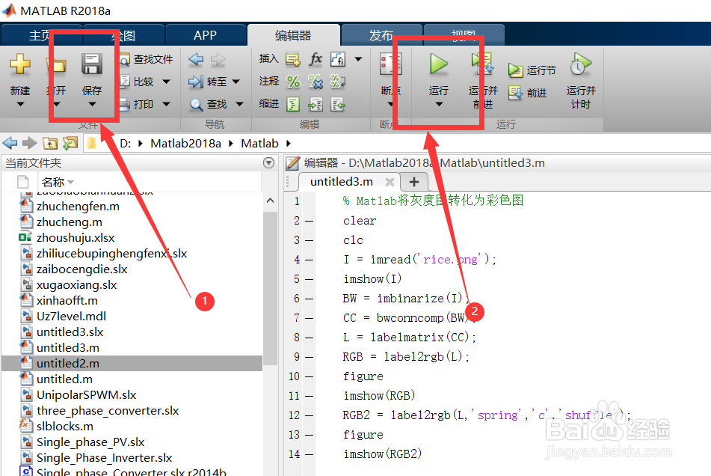The width and height of the screenshot is (711, 476).
Task: Toggle breakpoint dash on line 6
Action: coord(310,299)
